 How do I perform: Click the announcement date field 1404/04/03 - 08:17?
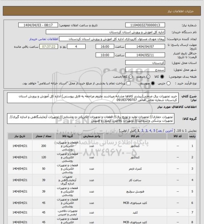pyautogui.click(x=38, y=25)
